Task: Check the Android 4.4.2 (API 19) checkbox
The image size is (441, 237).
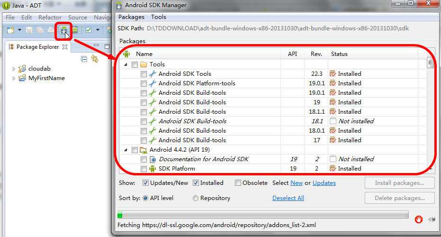Action: 135,150
